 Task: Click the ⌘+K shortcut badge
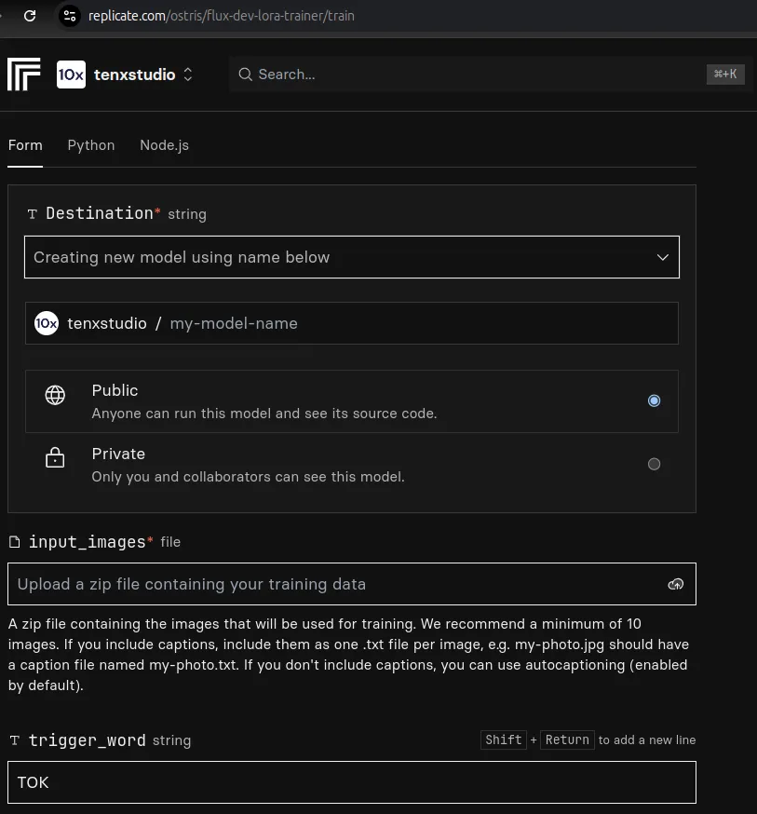(725, 75)
